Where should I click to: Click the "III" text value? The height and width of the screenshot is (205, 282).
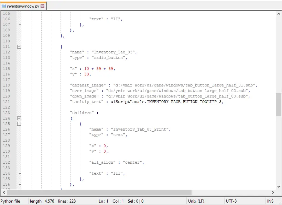117,174
